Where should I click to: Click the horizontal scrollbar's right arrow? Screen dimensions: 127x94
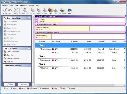tap(124, 85)
